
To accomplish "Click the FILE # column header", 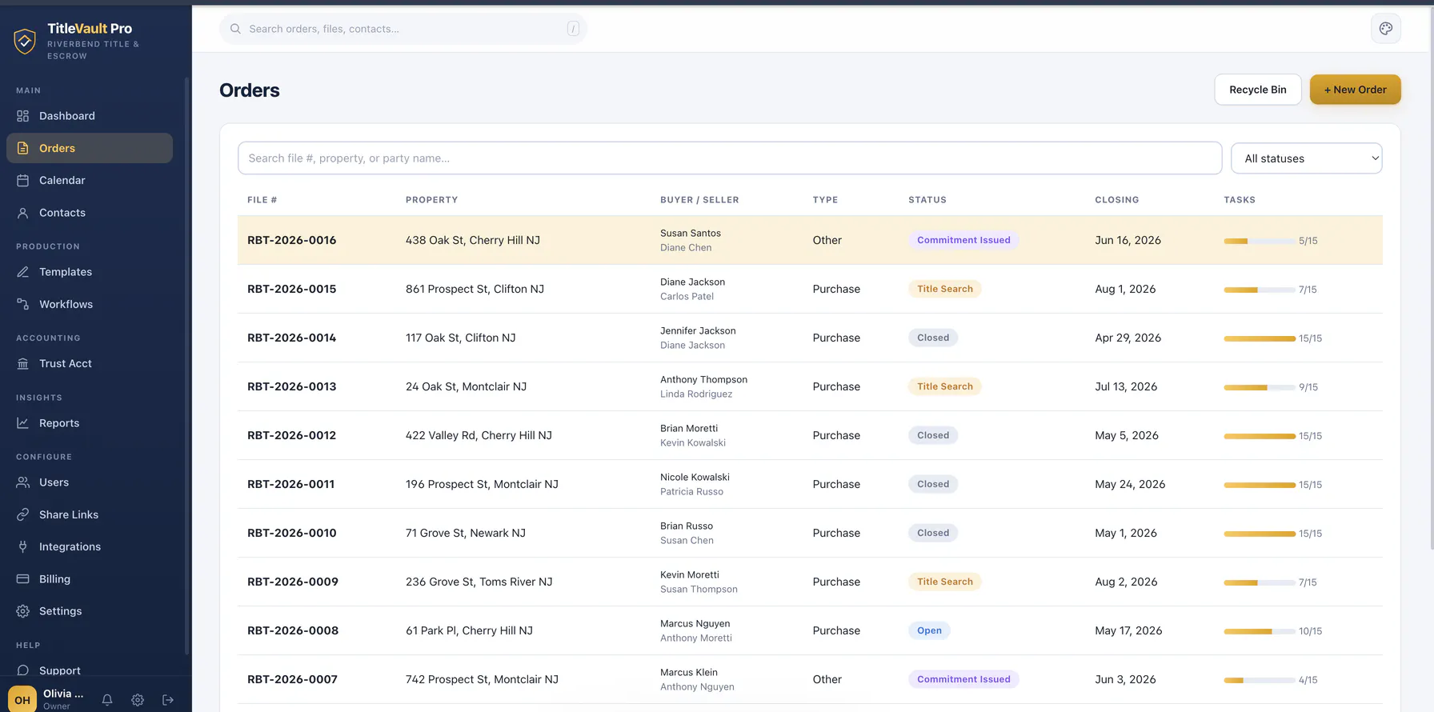I will (262, 200).
